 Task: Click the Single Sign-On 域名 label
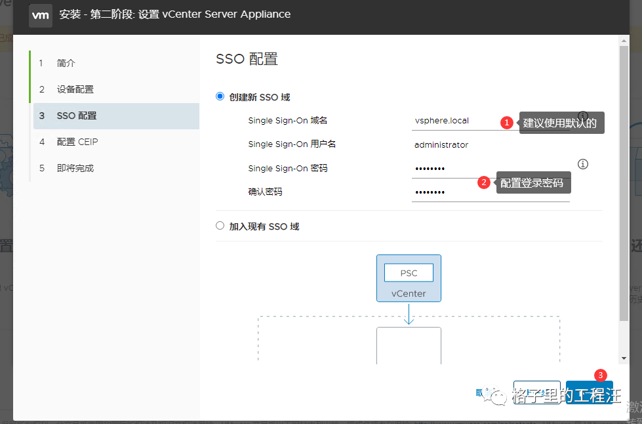click(287, 121)
